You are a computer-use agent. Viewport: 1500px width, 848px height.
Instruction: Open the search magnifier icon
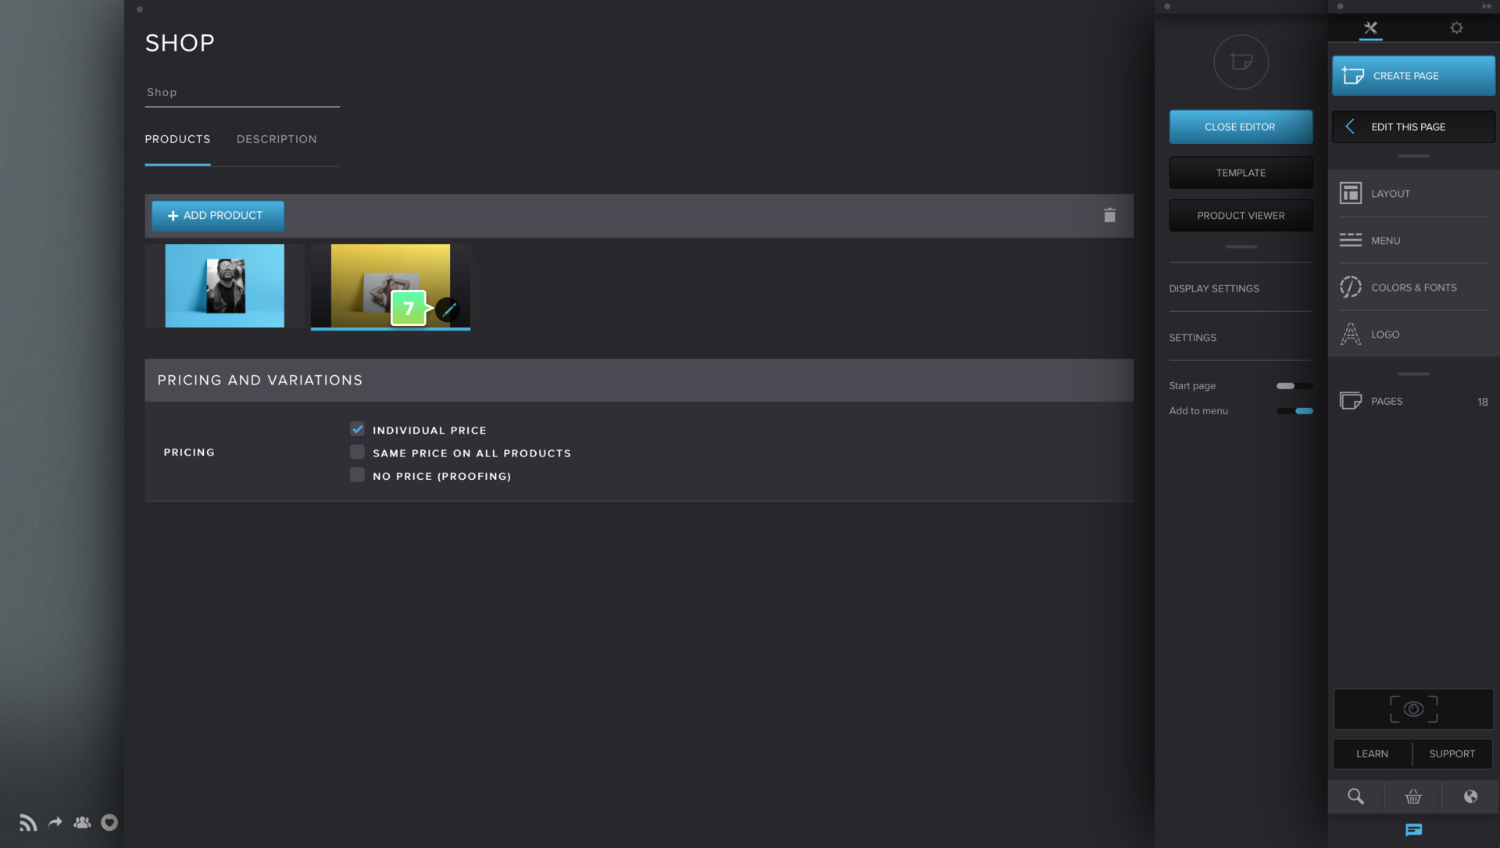tap(1356, 796)
